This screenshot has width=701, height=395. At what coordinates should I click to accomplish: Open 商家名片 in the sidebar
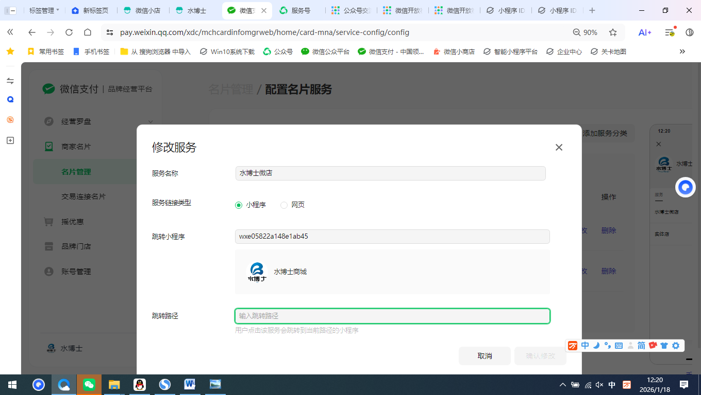pyautogui.click(x=76, y=147)
